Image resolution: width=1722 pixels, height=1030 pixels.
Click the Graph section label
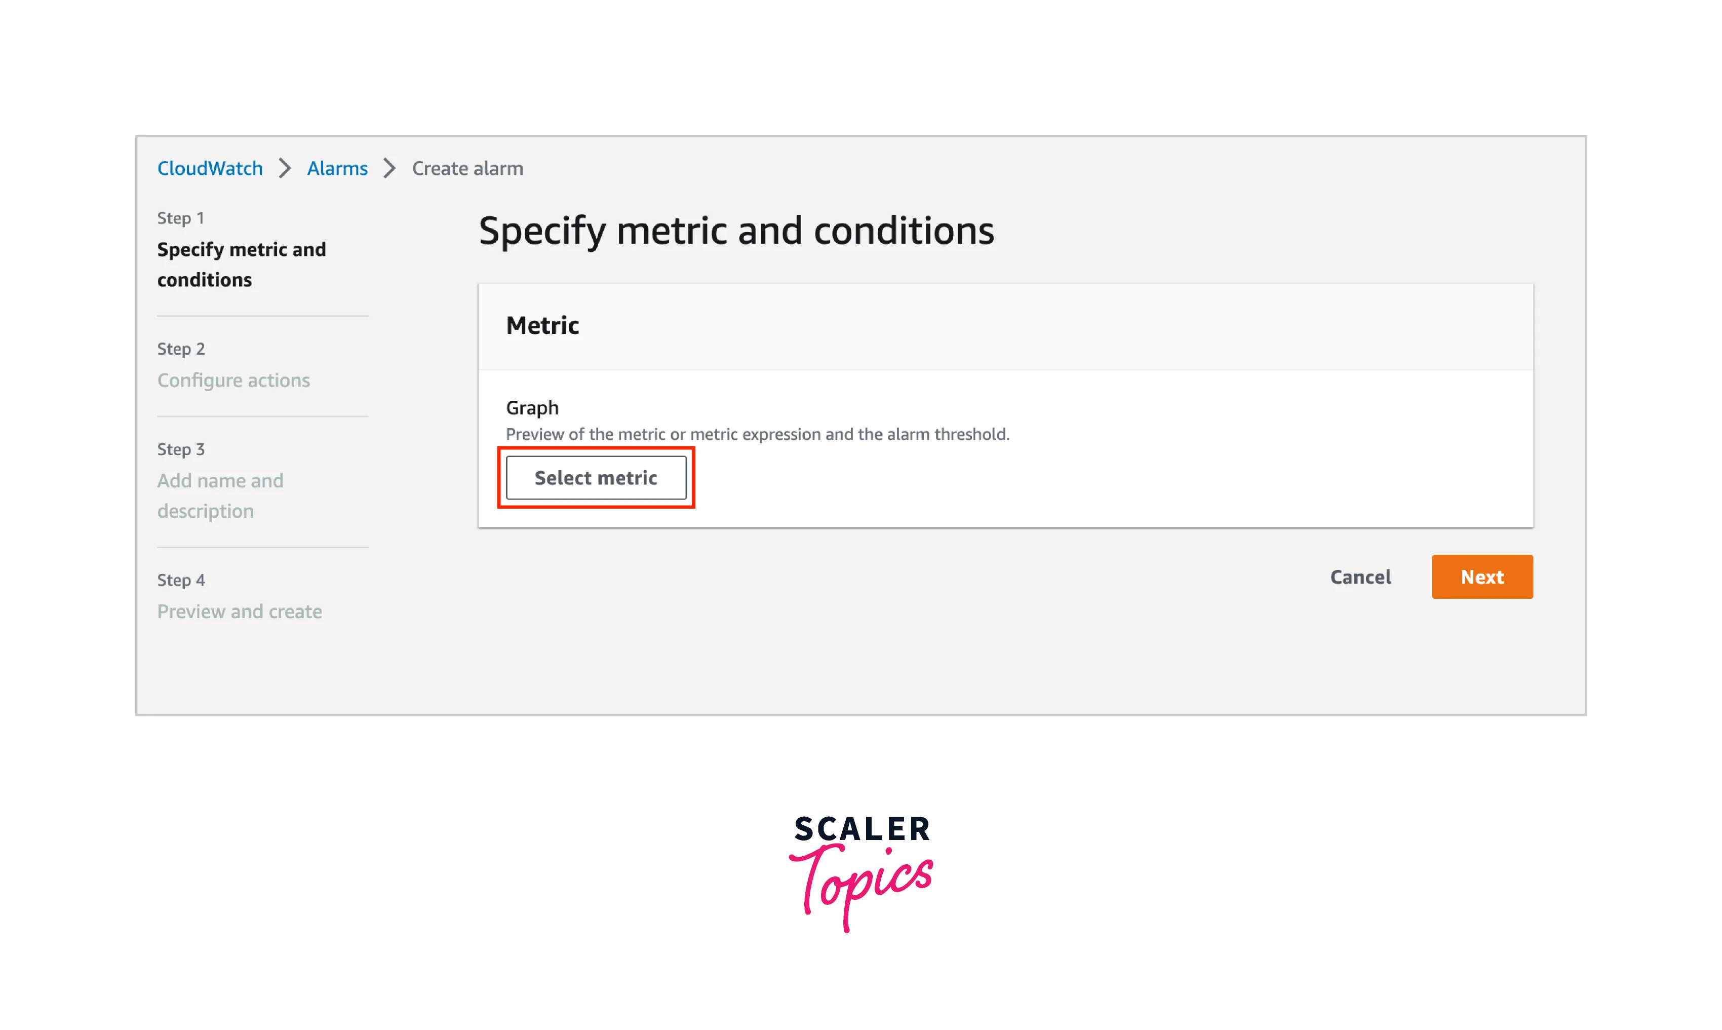click(x=532, y=407)
